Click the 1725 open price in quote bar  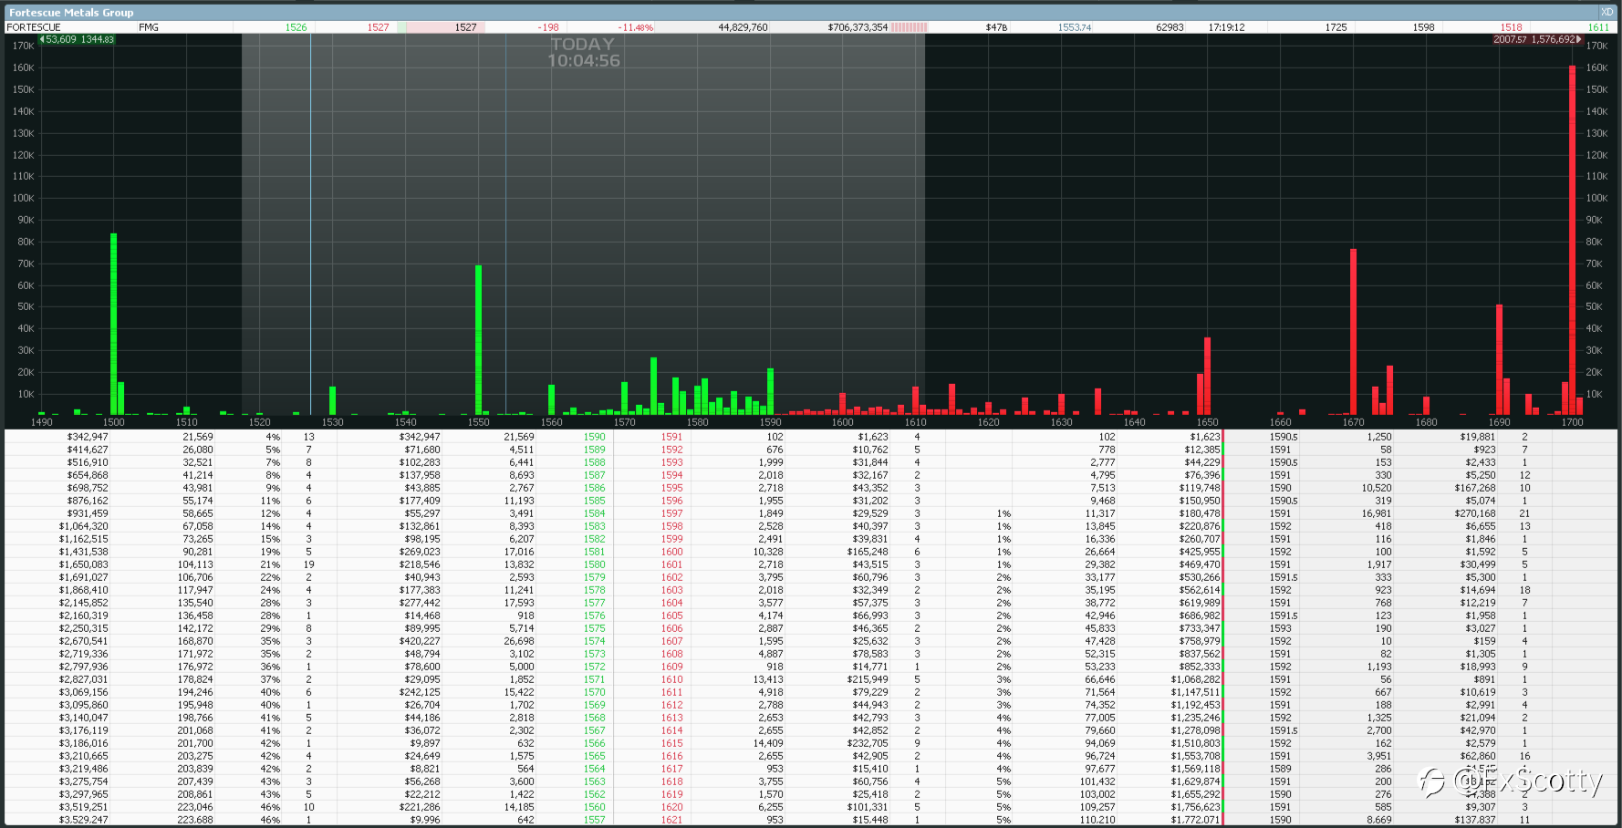click(1336, 27)
